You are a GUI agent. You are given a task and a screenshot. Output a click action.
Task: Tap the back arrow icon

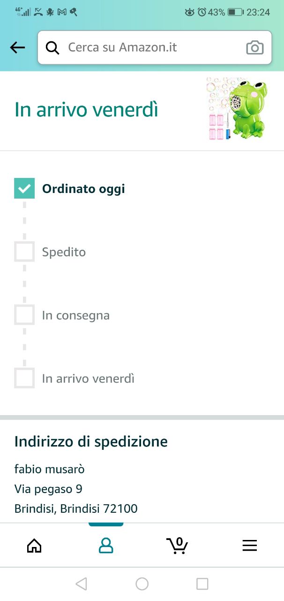pos(17,47)
